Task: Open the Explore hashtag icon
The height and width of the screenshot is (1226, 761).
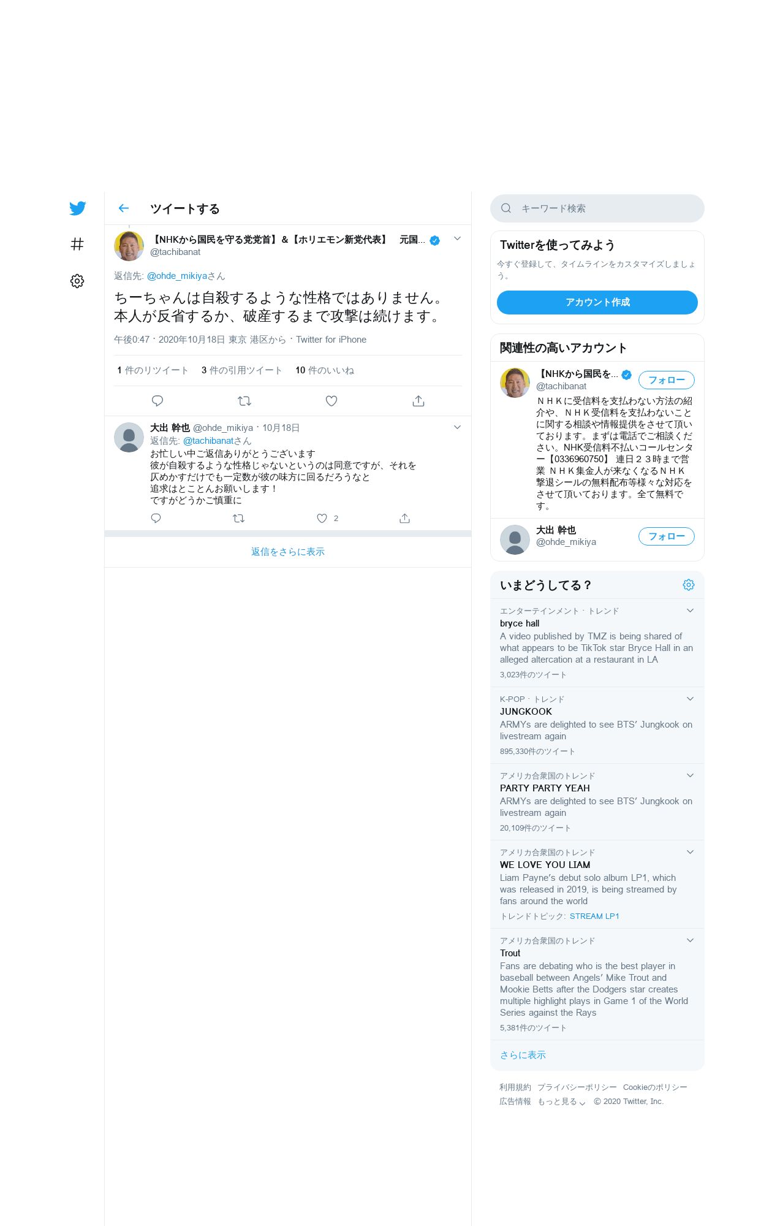Action: 77,245
